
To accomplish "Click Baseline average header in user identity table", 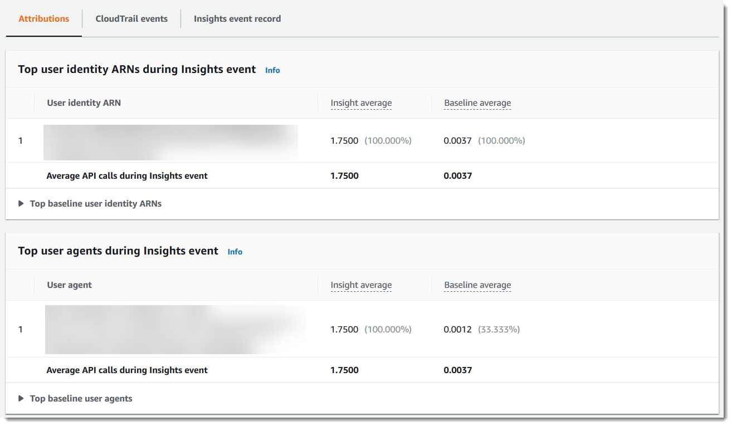I will [x=477, y=103].
